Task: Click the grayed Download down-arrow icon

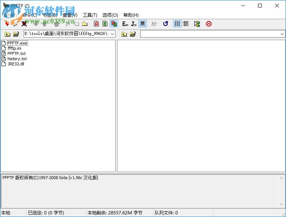Action: pyautogui.click(x=36, y=24)
